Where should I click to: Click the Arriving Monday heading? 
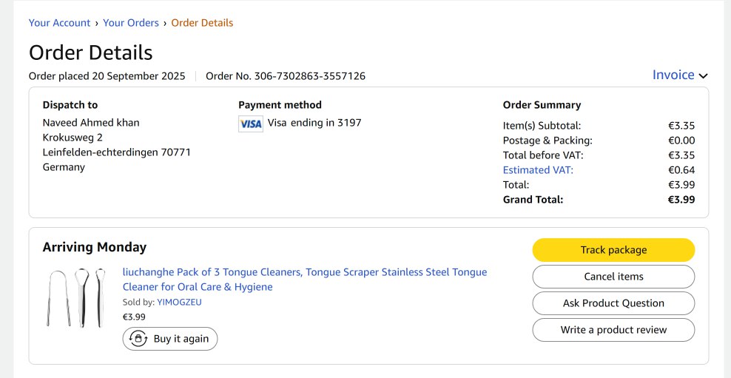click(x=95, y=247)
